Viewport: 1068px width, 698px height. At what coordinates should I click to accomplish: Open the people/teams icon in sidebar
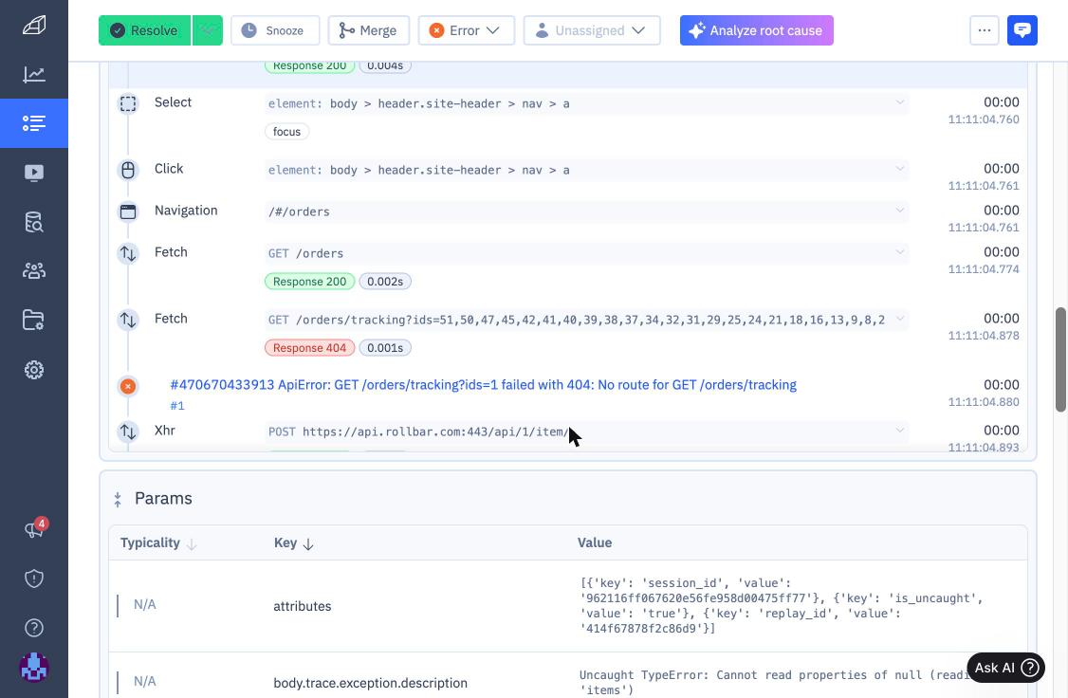point(34,271)
